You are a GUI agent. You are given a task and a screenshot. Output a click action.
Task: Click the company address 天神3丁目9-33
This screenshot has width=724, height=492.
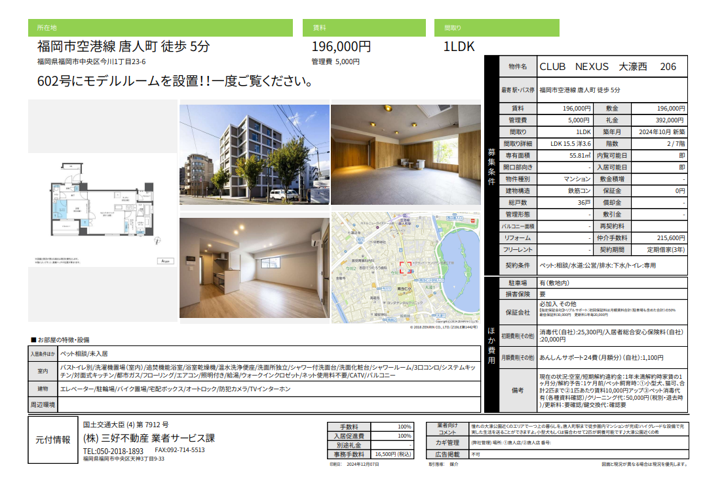click(x=124, y=459)
